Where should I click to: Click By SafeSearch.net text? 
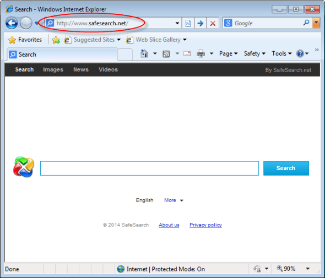point(288,70)
